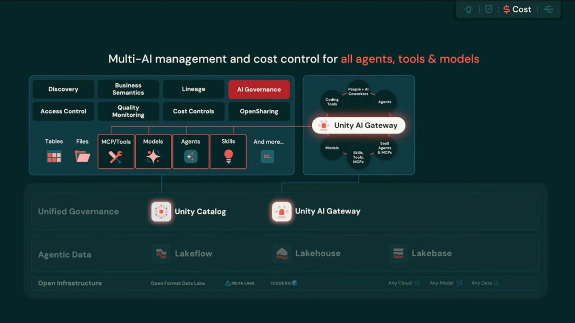Click the sparkle icon in the Models card
Screen dimensions: 575x323
(x=153, y=156)
